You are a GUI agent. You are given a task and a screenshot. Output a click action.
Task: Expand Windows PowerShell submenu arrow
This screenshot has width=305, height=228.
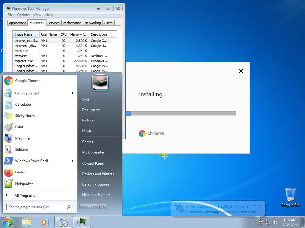[x=73, y=161]
